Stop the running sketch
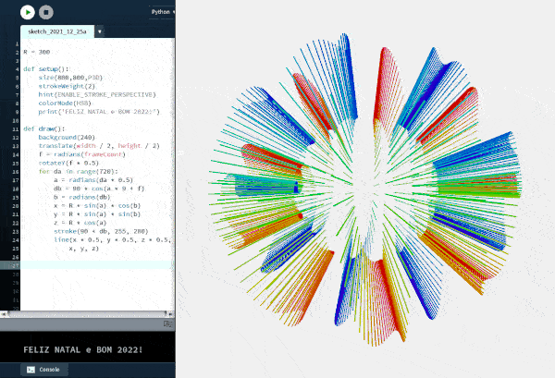The height and width of the screenshot is (378, 555). click(46, 14)
